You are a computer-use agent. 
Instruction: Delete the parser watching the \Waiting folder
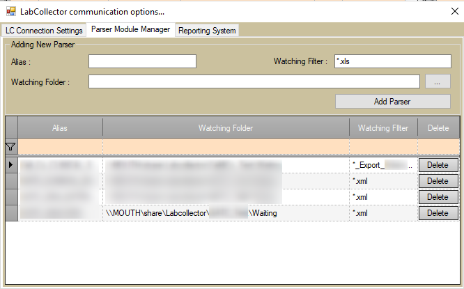click(438, 213)
